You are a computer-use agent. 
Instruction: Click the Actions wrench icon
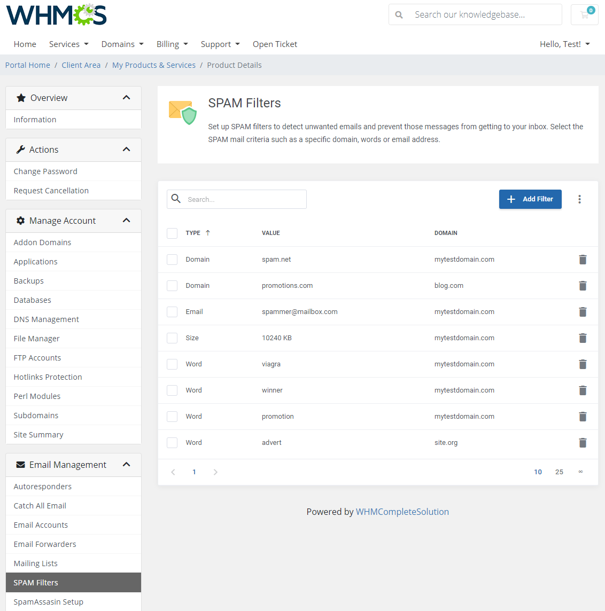pos(21,150)
